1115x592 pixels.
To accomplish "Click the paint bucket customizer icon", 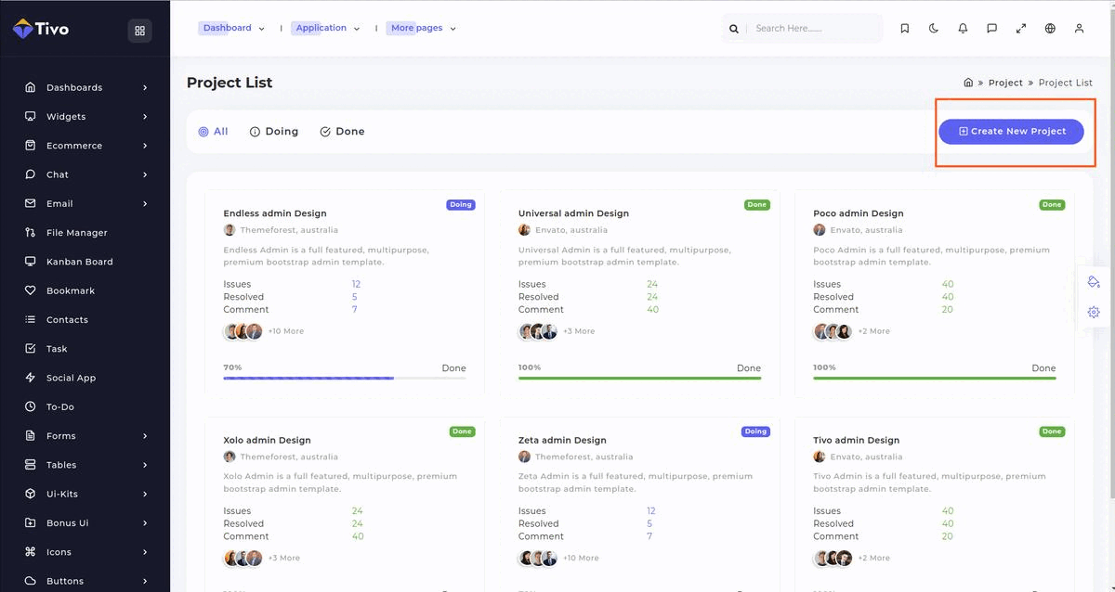I will tap(1094, 281).
